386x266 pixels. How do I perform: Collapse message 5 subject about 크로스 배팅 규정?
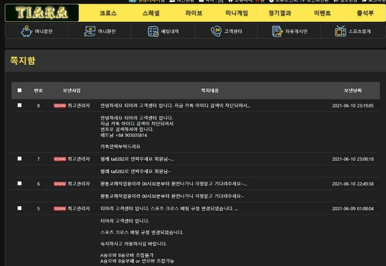[169, 209]
